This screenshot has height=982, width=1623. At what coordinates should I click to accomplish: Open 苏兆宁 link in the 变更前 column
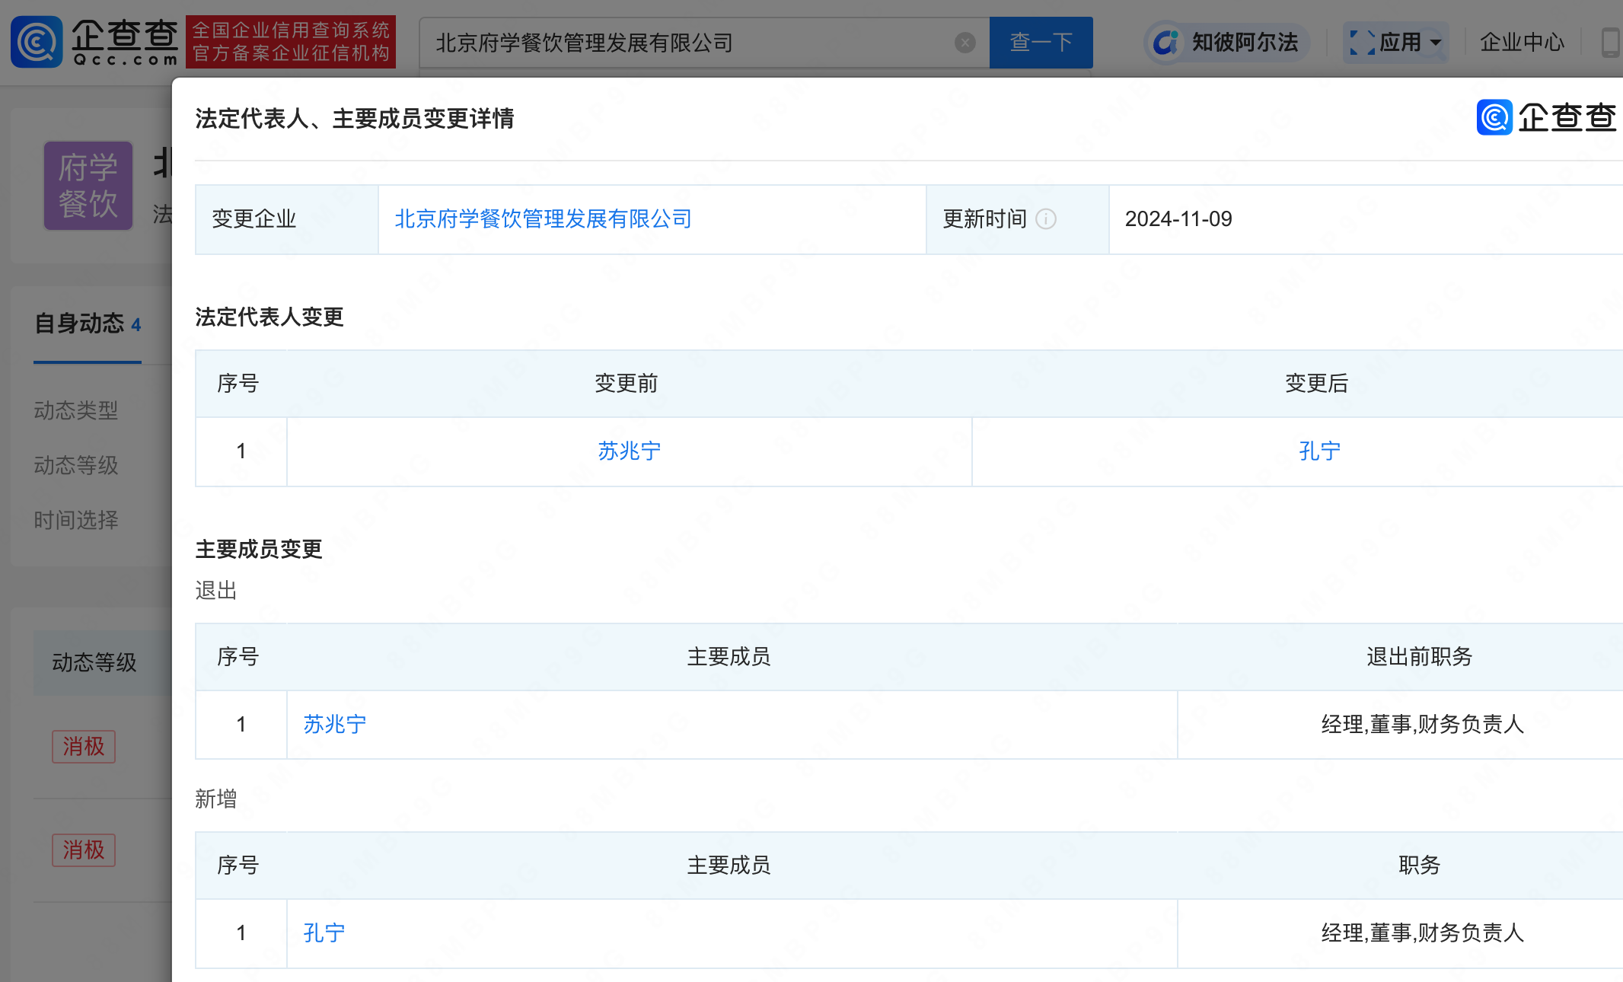(629, 451)
